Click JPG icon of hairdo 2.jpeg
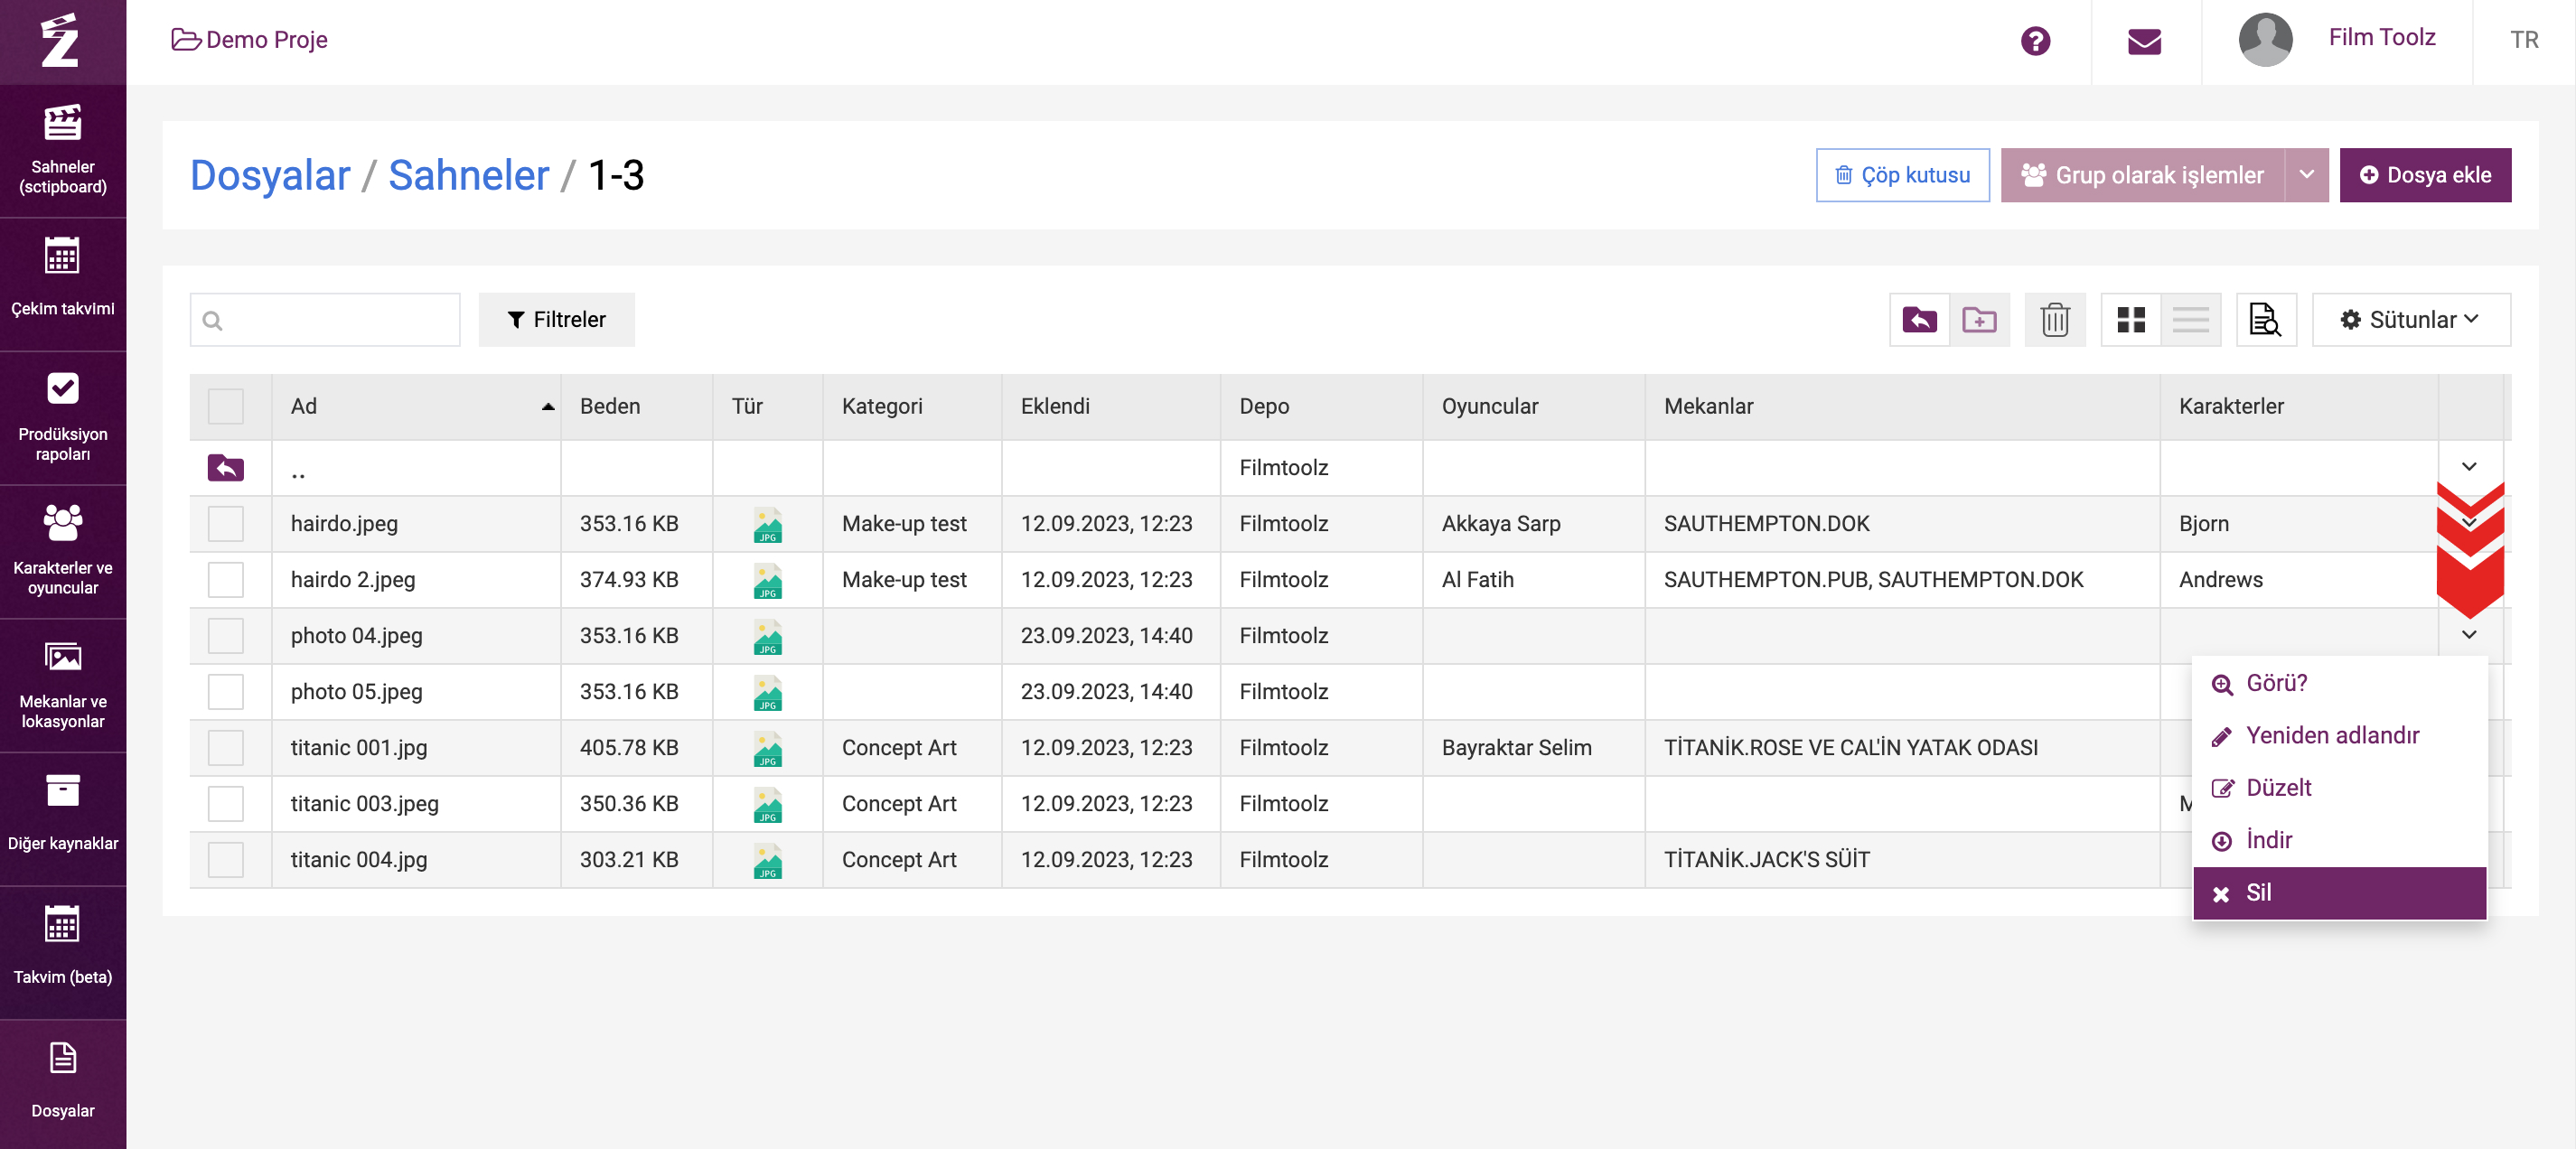This screenshot has width=2576, height=1149. pos(767,581)
